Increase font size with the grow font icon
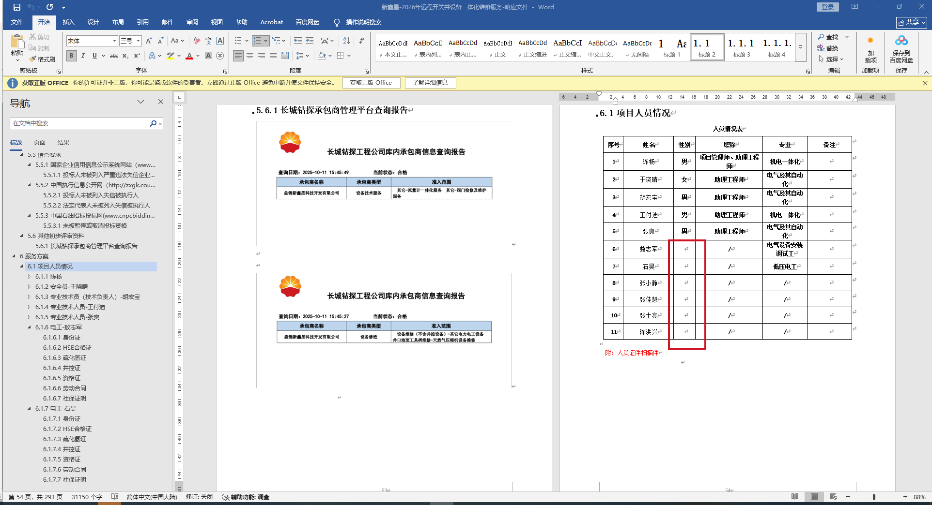932x505 pixels. 149,41
